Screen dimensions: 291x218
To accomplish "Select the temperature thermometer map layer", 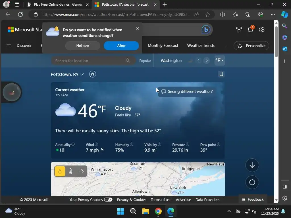I will click(70, 171).
